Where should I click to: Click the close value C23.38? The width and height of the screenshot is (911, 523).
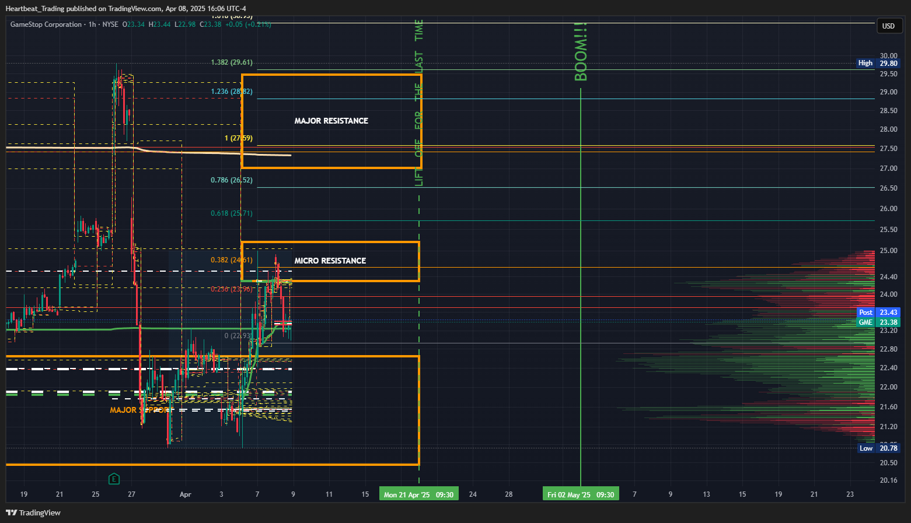click(x=211, y=24)
